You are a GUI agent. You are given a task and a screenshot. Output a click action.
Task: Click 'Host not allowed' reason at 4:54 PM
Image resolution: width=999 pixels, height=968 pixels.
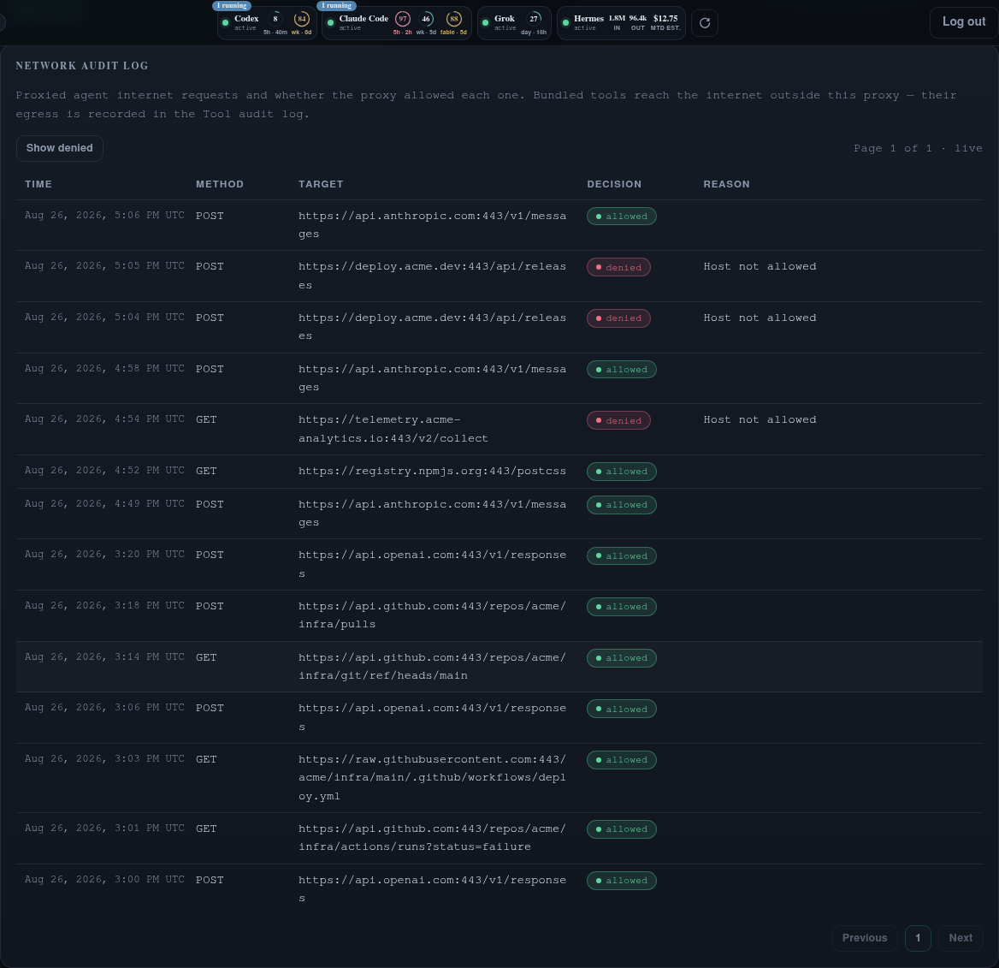[760, 419]
